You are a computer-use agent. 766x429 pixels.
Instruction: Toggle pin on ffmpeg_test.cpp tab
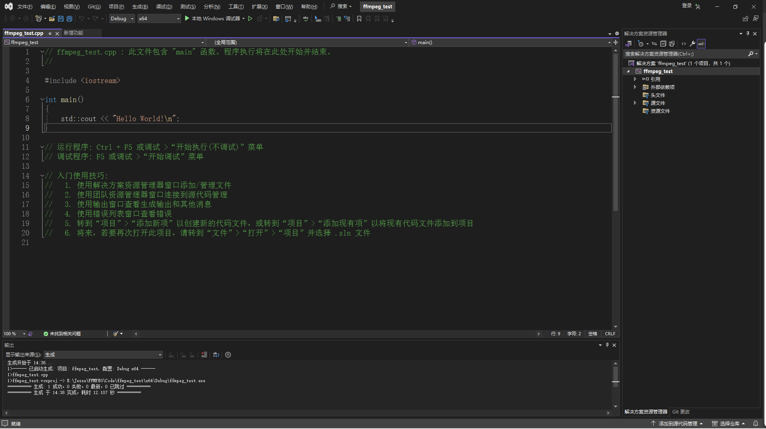click(x=50, y=33)
